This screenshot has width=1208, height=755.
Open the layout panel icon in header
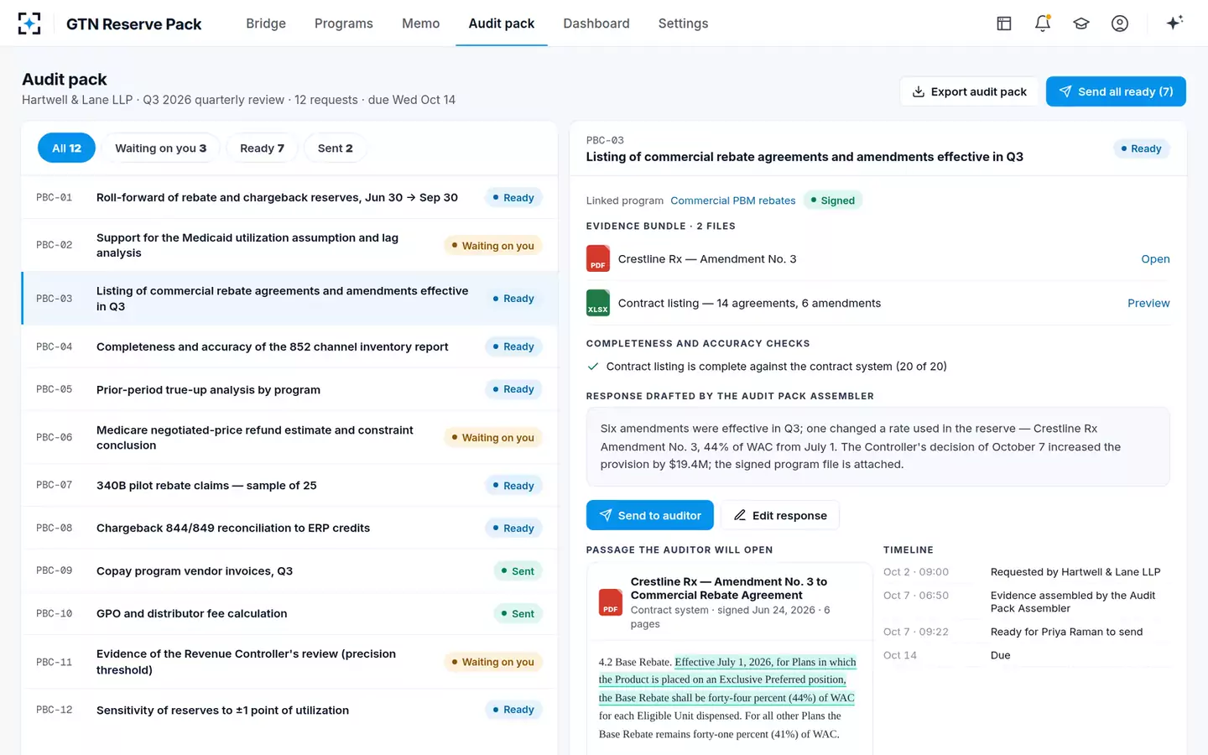pyautogui.click(x=1004, y=23)
